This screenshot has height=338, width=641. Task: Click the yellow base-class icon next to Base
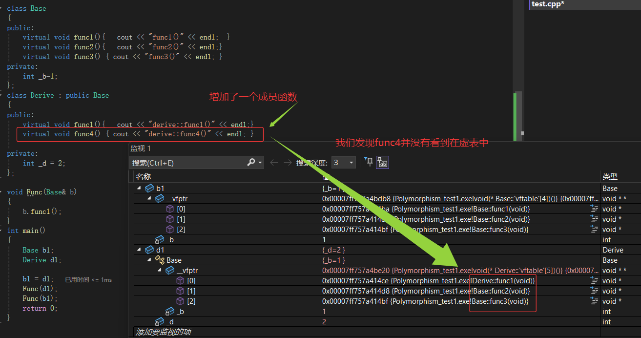160,260
